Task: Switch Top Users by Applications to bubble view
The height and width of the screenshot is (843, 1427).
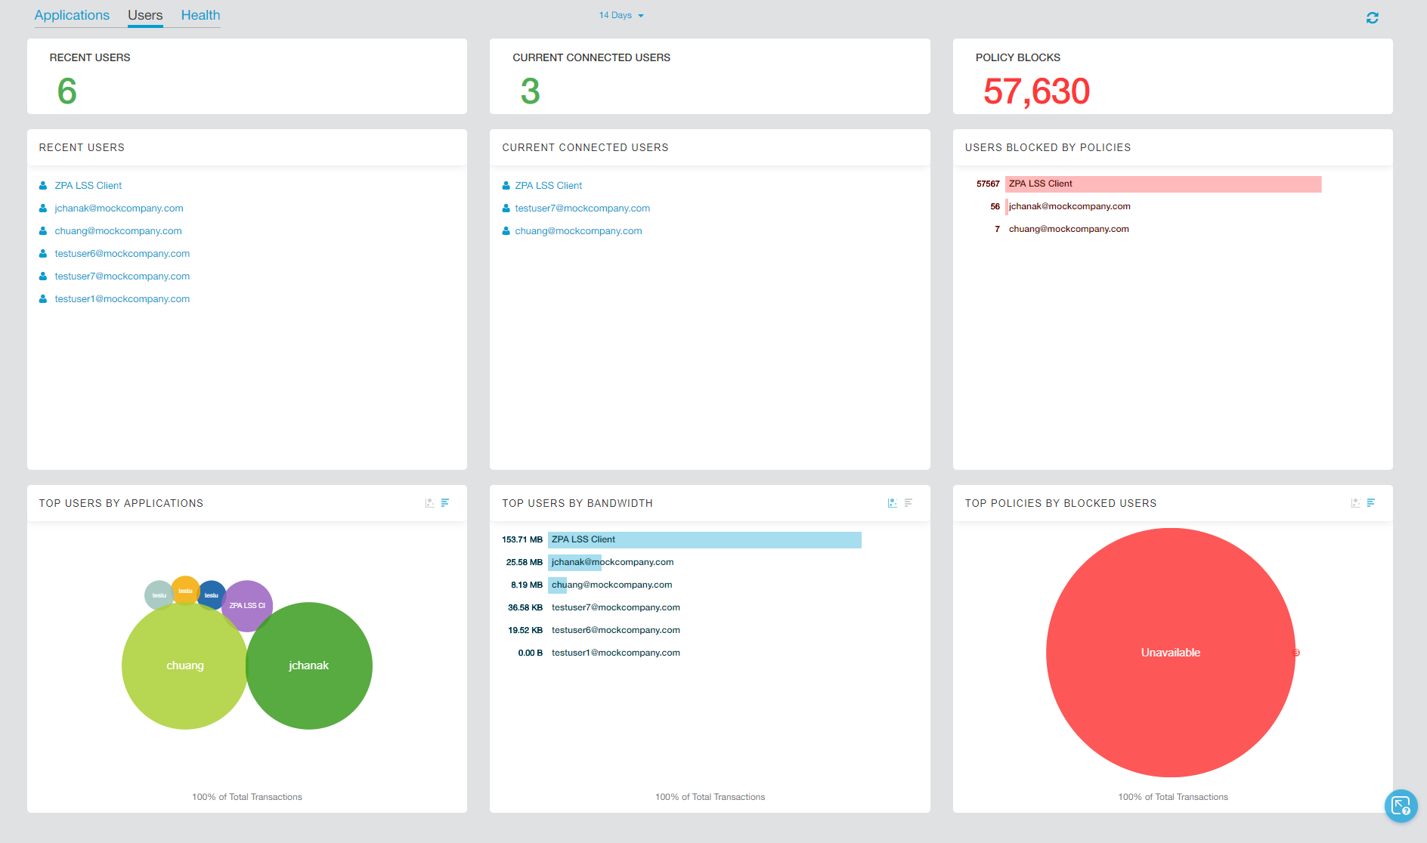Action: pos(429,503)
